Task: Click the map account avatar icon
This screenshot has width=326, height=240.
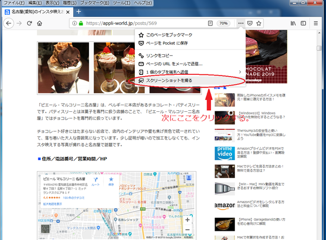Action: tap(189, 178)
